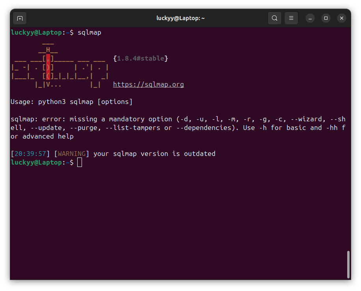Open a new terminal tab
The height and width of the screenshot is (291, 361).
[20, 18]
